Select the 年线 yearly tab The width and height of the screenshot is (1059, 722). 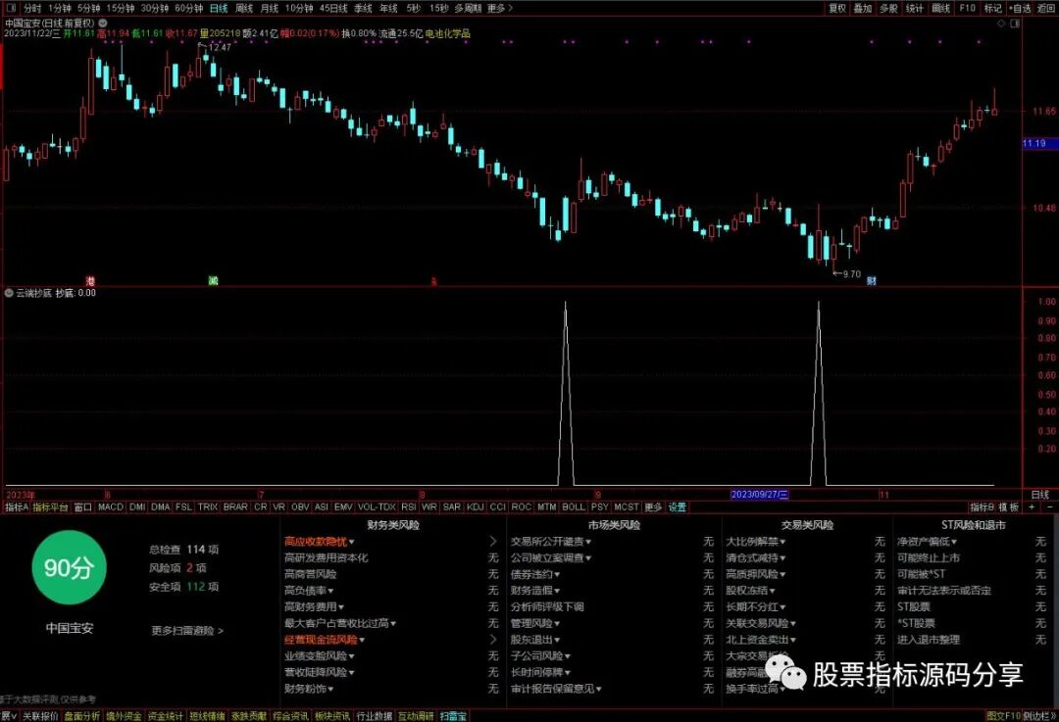click(389, 8)
